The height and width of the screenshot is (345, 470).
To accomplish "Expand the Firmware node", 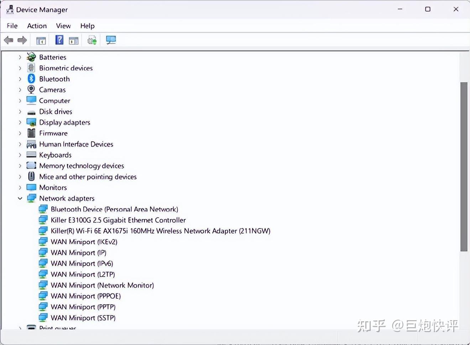I will (20, 133).
